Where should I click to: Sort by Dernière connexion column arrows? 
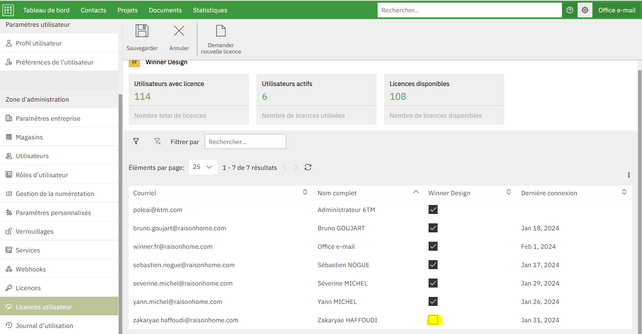click(624, 192)
